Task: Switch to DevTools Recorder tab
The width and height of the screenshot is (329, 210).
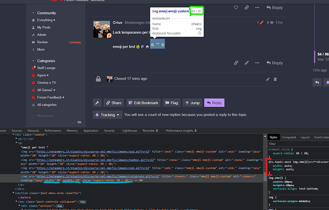Action: point(150,130)
